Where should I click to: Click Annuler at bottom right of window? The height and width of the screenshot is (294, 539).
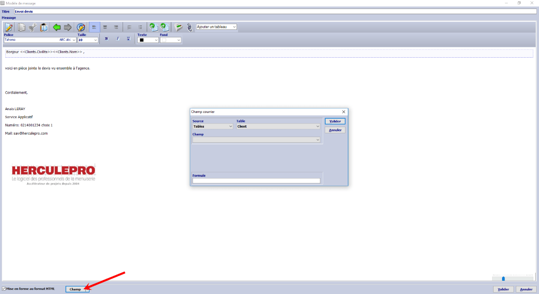526,289
